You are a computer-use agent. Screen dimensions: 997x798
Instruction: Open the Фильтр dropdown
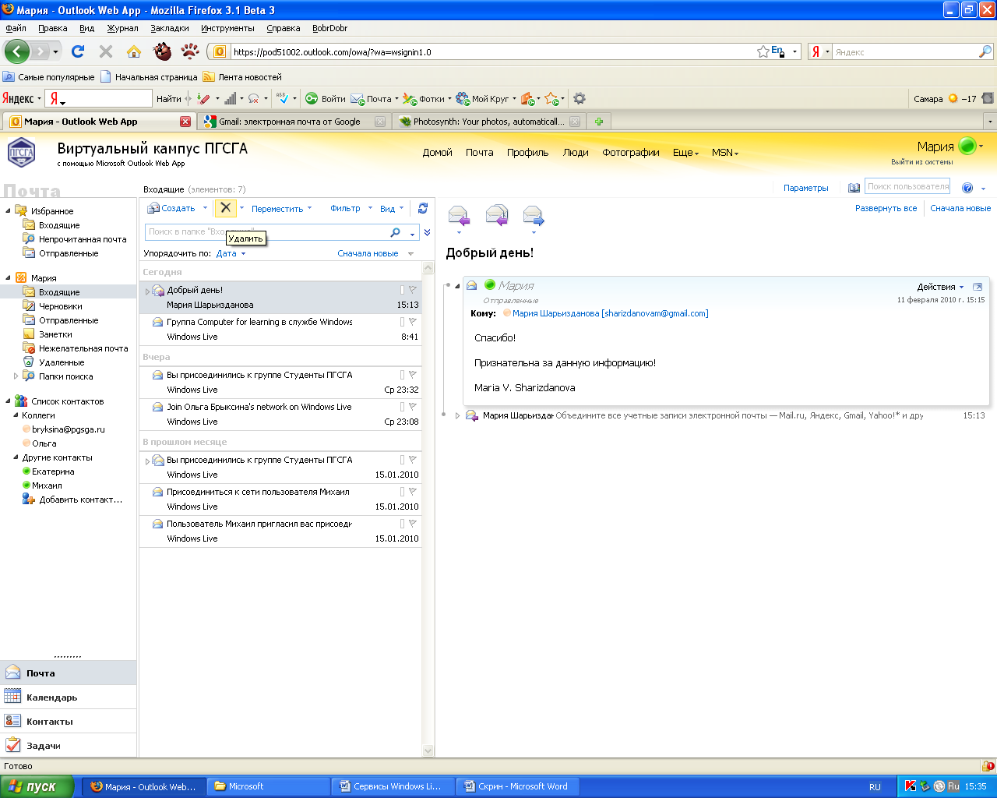(x=351, y=209)
